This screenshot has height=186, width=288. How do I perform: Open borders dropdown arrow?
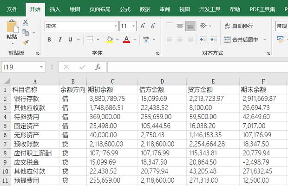[98, 40]
